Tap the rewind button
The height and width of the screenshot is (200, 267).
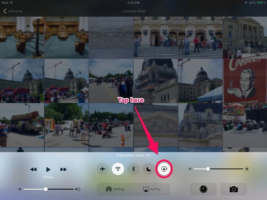[33, 170]
